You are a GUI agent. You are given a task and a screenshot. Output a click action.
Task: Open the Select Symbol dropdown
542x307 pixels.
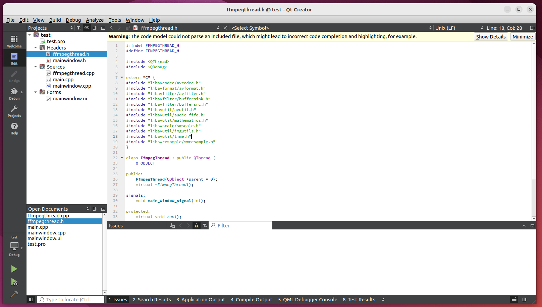(332, 28)
